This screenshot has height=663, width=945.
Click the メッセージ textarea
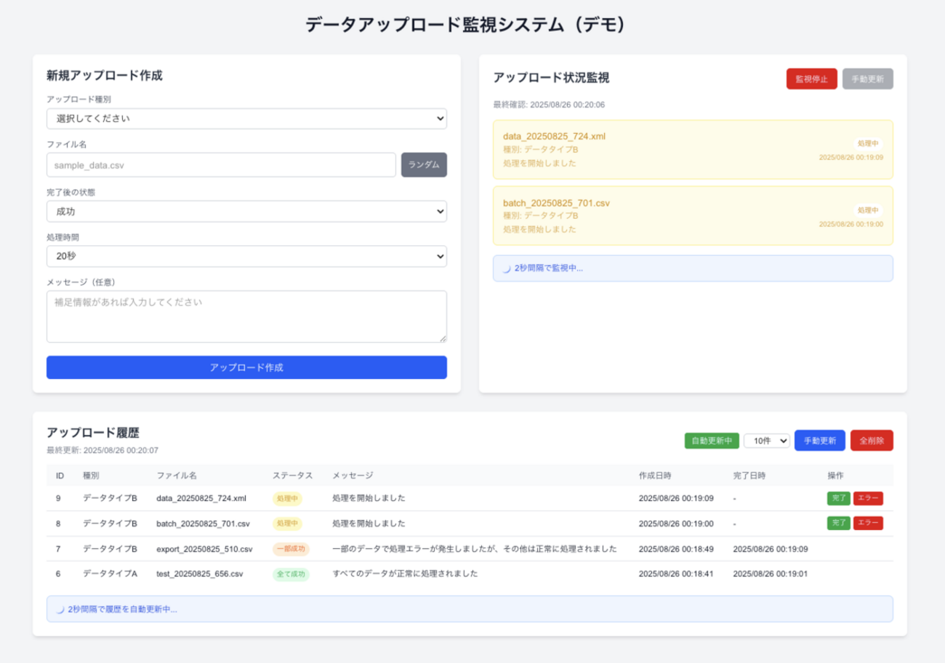pos(246,317)
